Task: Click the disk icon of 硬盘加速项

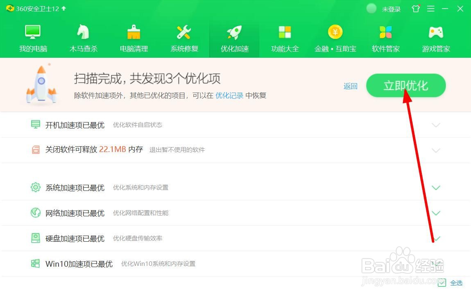Action: coord(36,238)
